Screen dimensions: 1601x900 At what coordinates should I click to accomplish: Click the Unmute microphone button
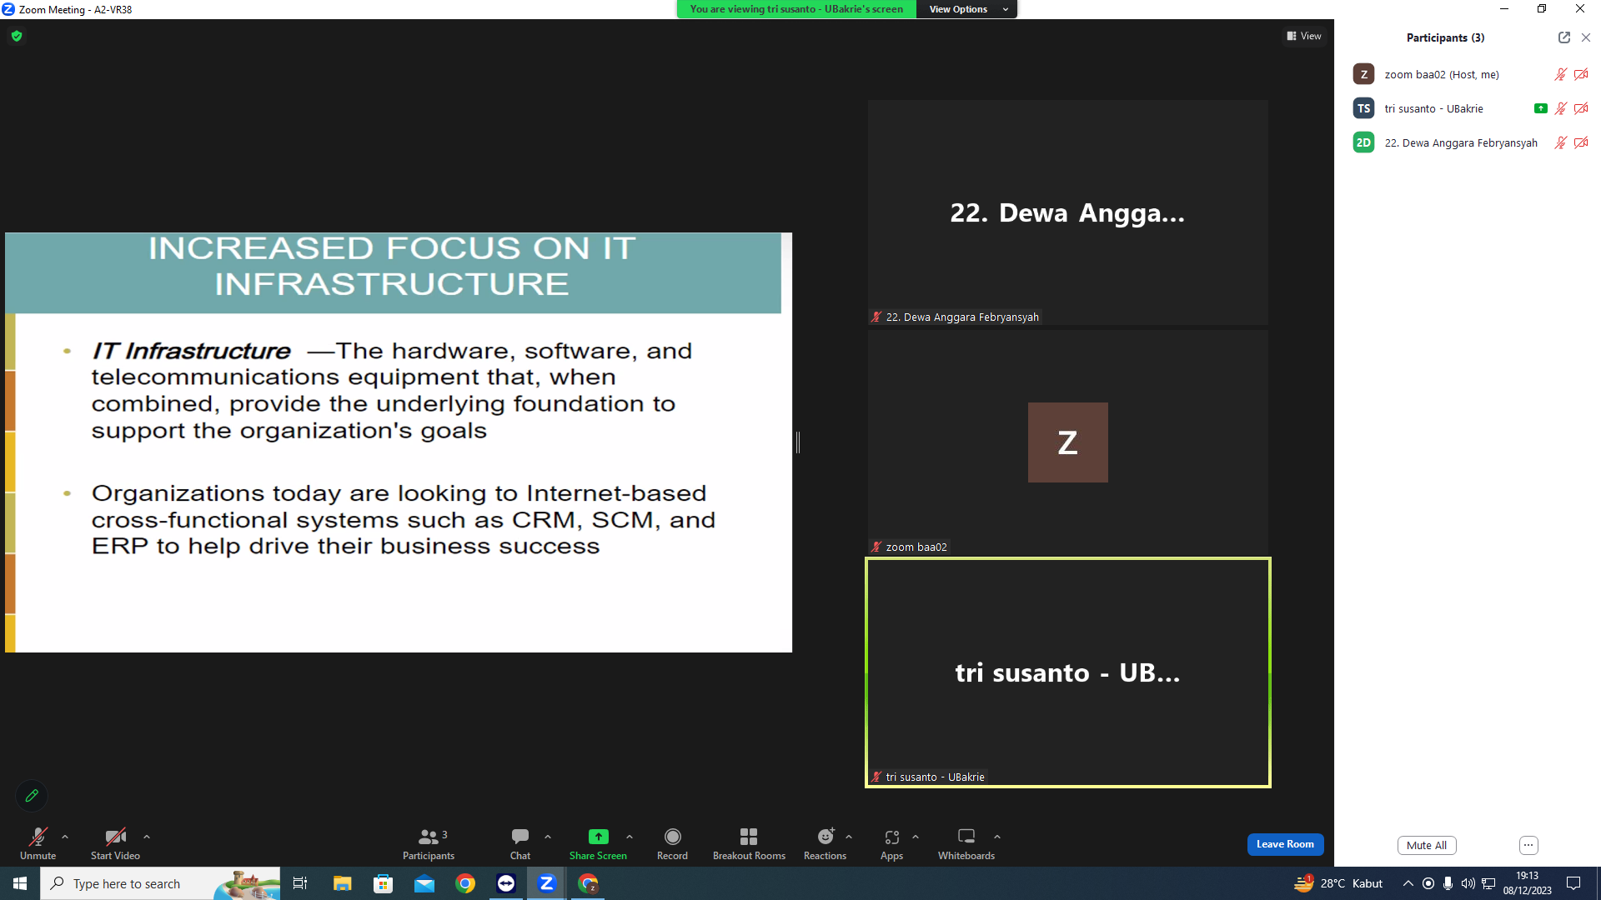(x=38, y=843)
